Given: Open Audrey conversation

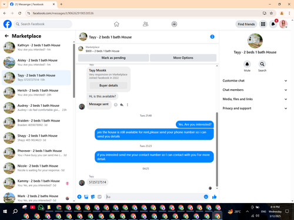Looking at the screenshot, I should [36, 107].
